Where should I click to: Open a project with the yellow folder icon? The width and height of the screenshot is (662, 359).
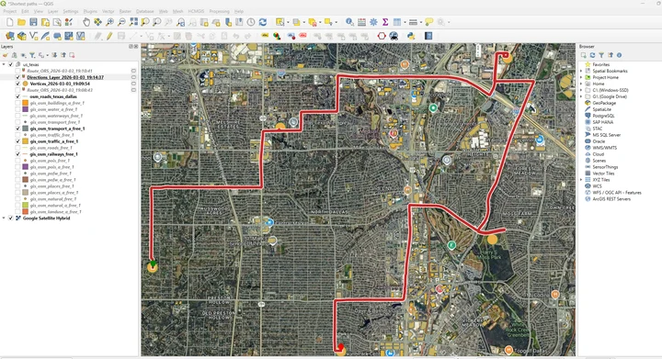(21, 22)
